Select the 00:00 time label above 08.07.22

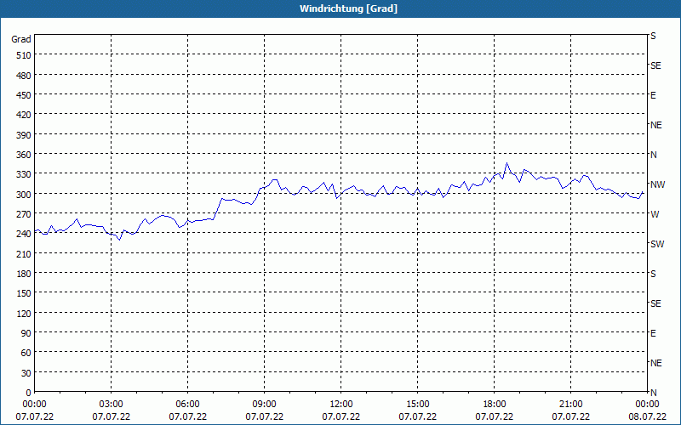point(647,405)
